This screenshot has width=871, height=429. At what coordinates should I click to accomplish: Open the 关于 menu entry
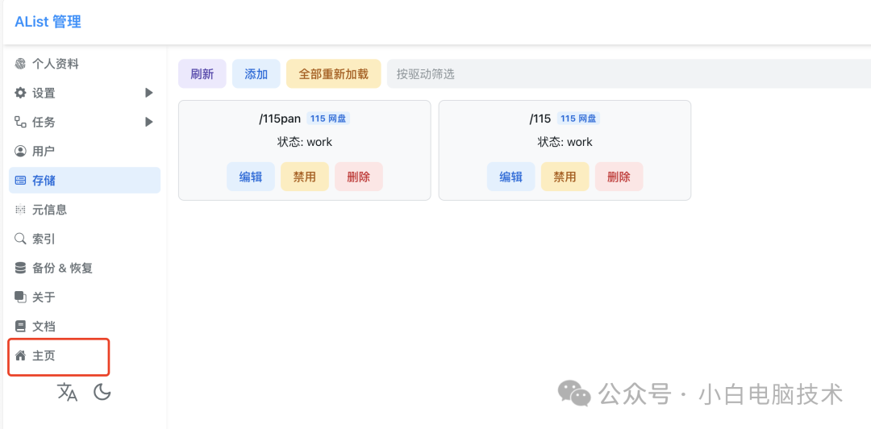[85, 298]
